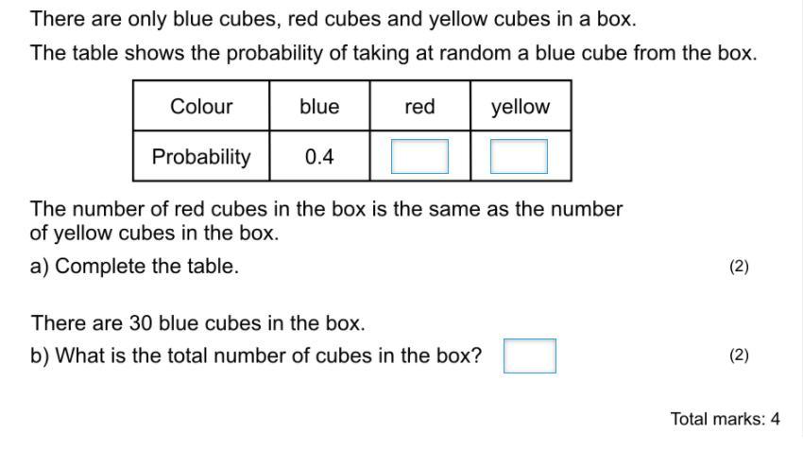Click the sentence starting 'There are only blue cubes'
803x451 pixels.
333,20
